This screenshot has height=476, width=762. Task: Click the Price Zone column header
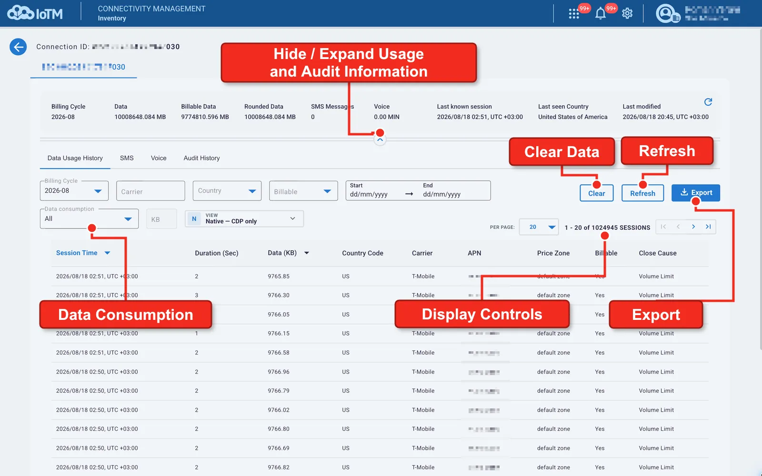click(x=553, y=253)
